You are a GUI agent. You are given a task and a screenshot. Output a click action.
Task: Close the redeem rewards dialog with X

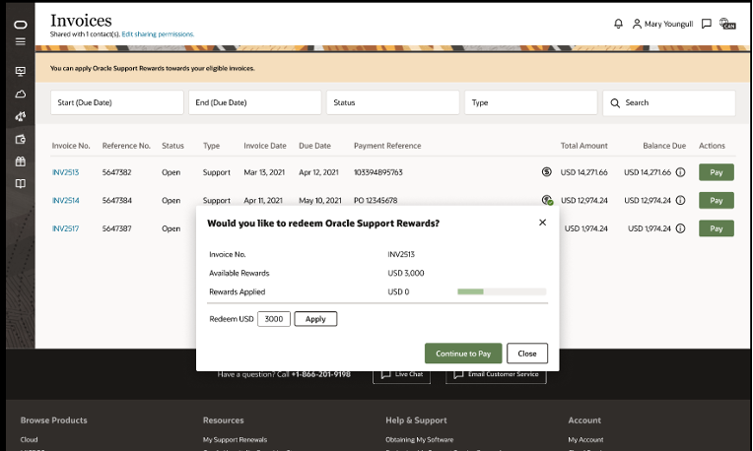[543, 223]
